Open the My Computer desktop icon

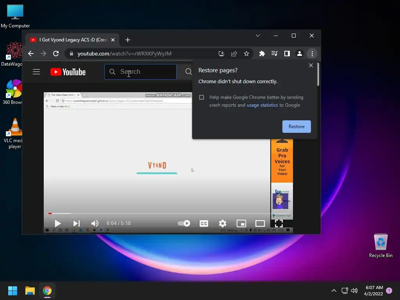[x=15, y=16]
